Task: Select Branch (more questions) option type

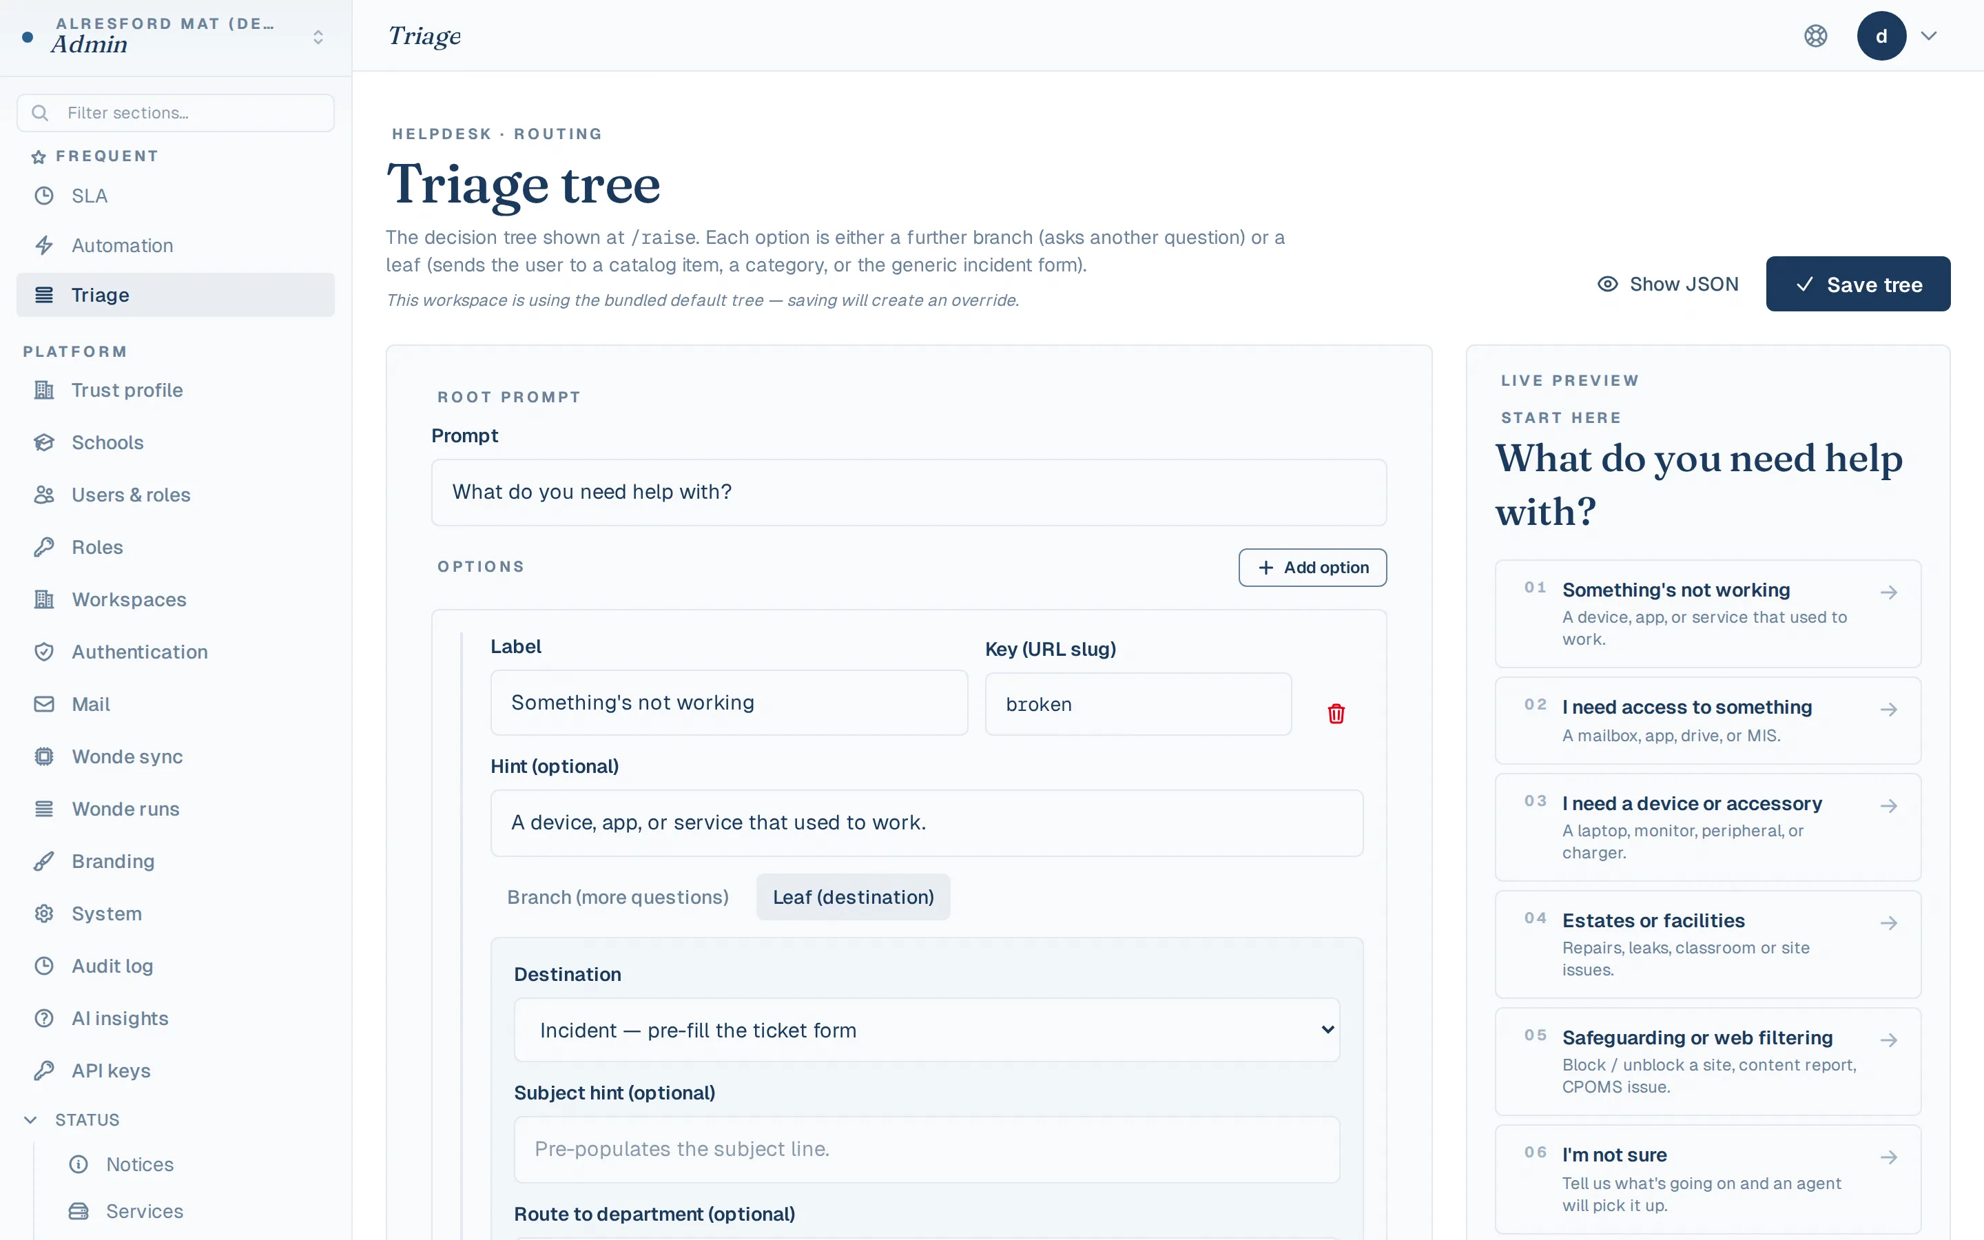Action: click(x=618, y=897)
